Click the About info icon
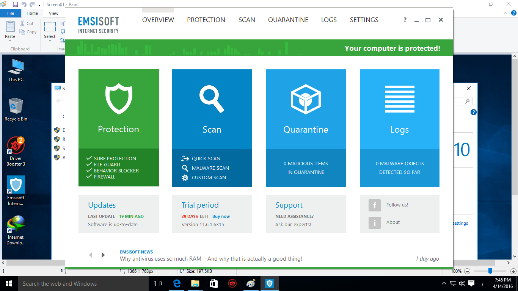Image resolution: width=518 pixels, height=291 pixels. 375,223
